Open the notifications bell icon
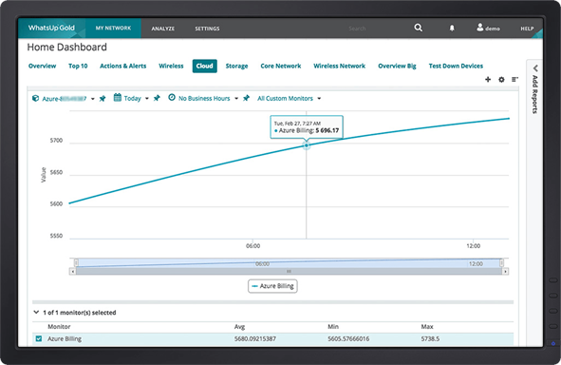Image resolution: width=561 pixels, height=365 pixels. (x=452, y=28)
